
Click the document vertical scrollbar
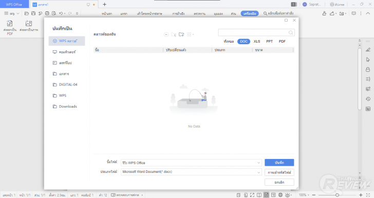point(360,79)
